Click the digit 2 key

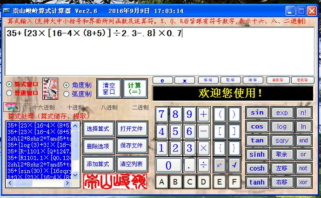coord(175,148)
